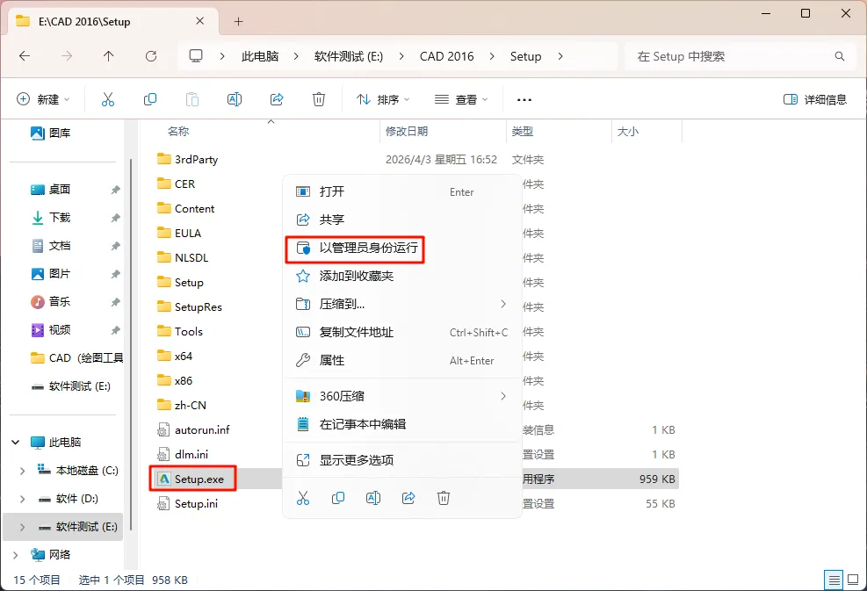Viewport: 867px width, 591px height.
Task: Open a new tab with the plus button
Action: pos(238,22)
